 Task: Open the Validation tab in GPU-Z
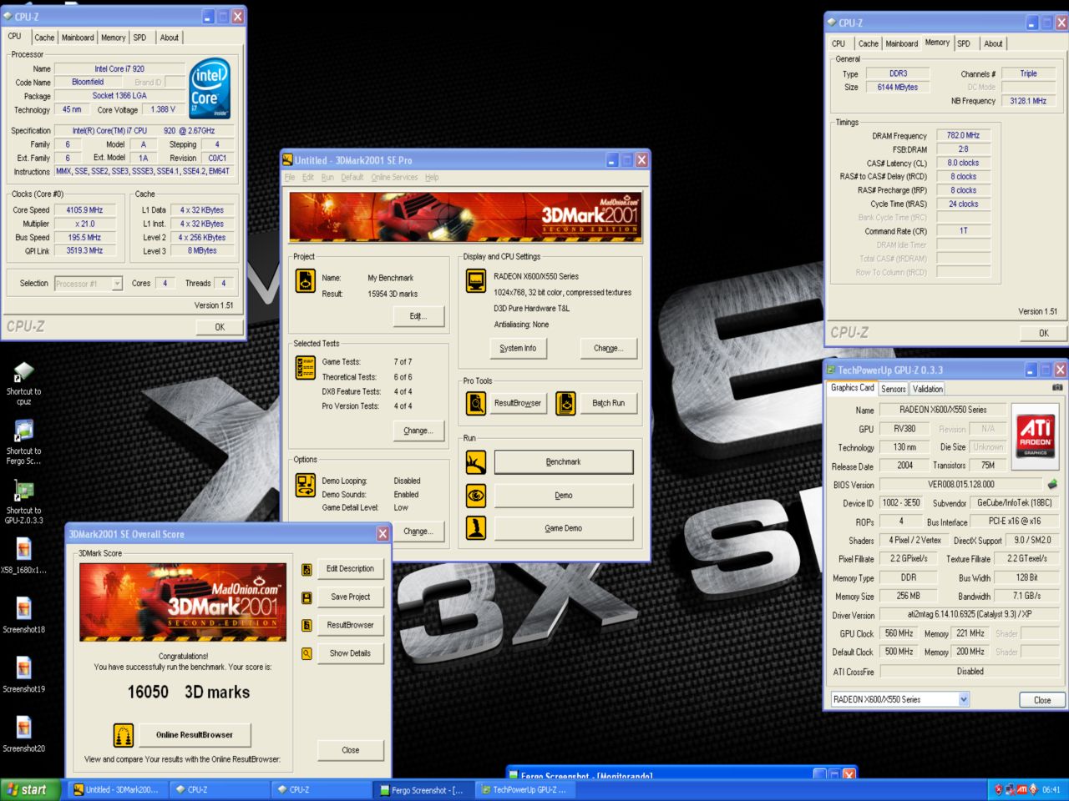point(927,389)
